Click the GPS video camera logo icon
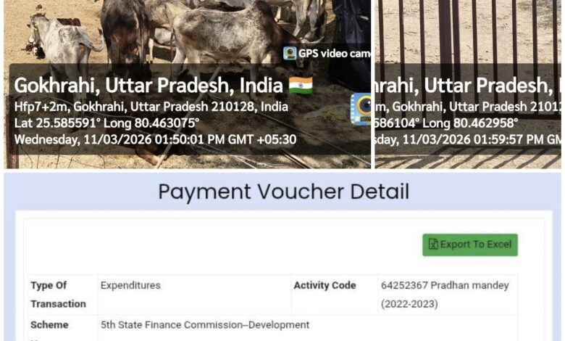 point(290,53)
